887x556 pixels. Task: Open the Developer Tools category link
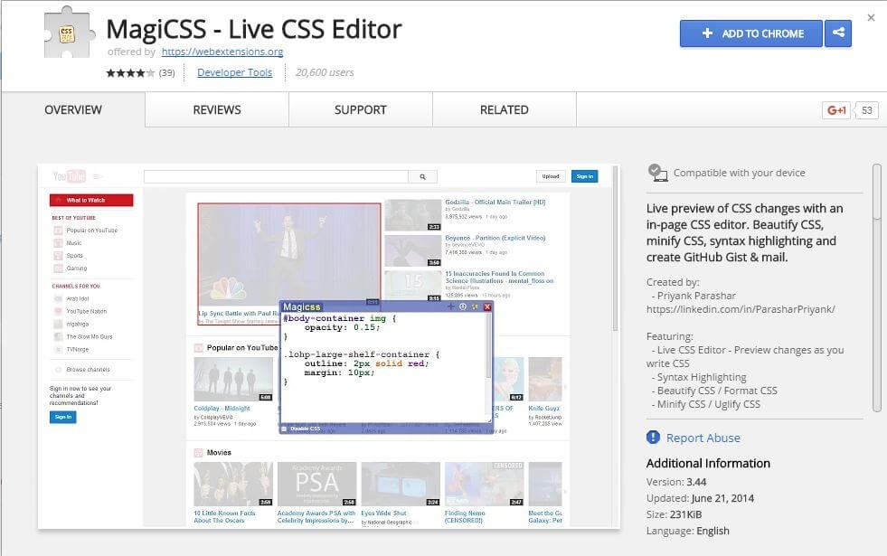[x=235, y=72]
